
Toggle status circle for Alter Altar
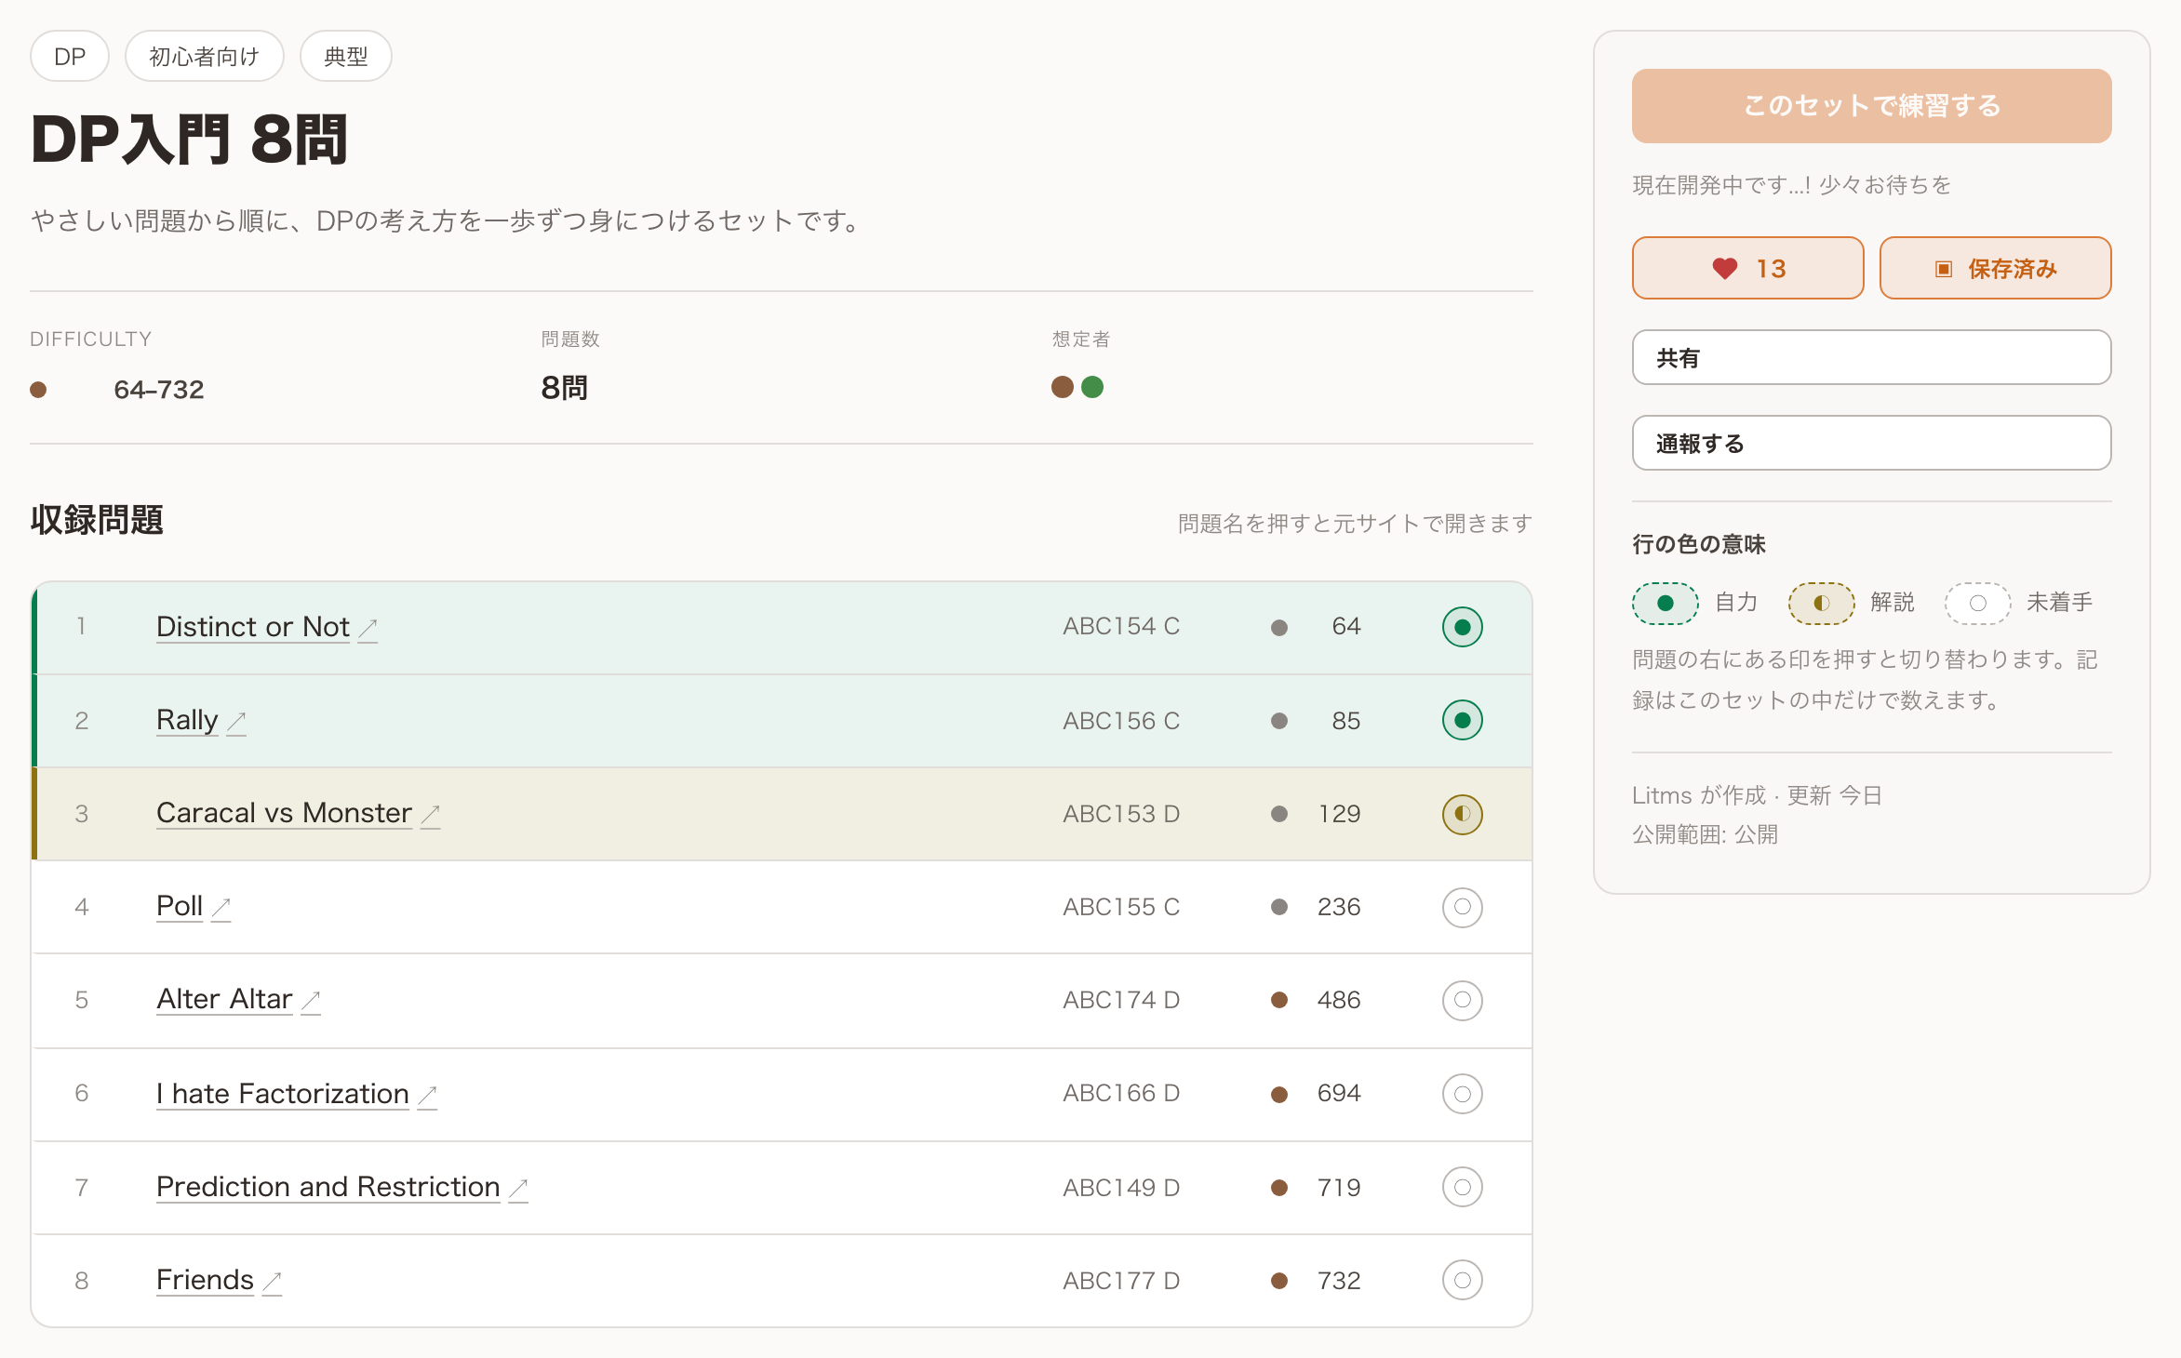1463,1000
